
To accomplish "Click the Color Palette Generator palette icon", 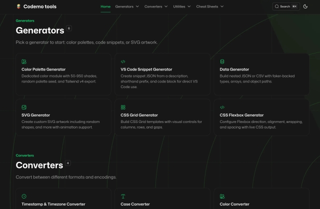I will pyautogui.click(x=24, y=61).
